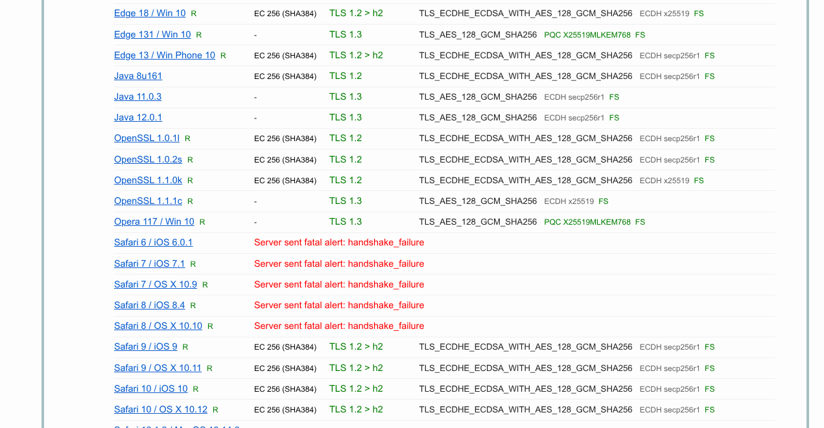Click the handshake_failure alert for Safari 8 / iOS 8.4
This screenshot has height=428, width=824.
click(x=339, y=305)
